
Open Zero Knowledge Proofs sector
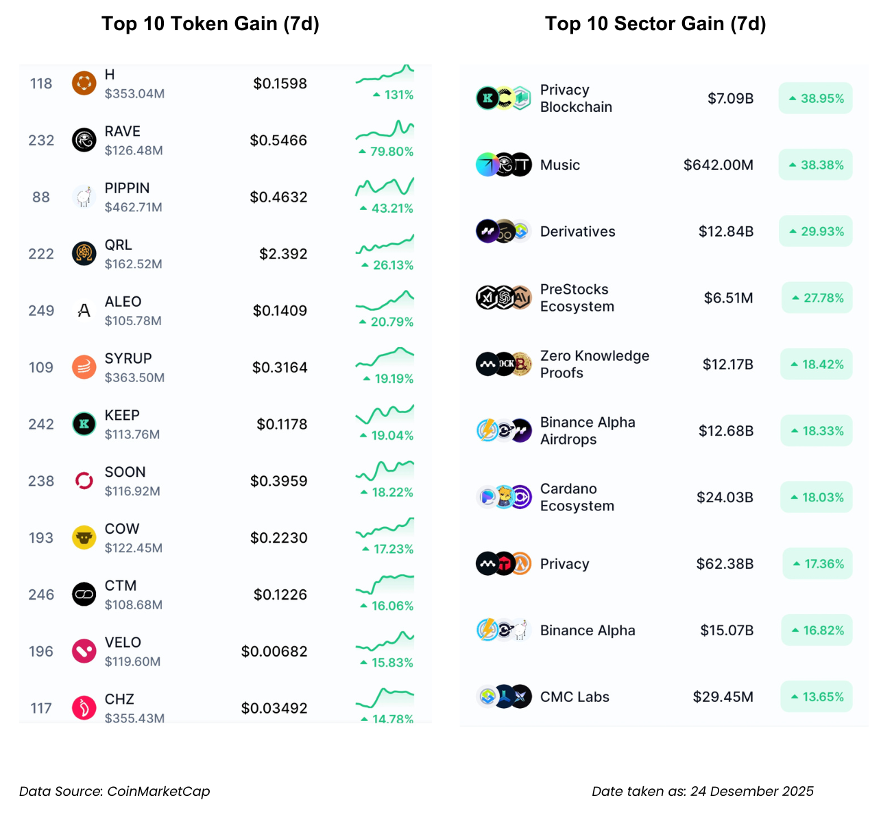(594, 364)
